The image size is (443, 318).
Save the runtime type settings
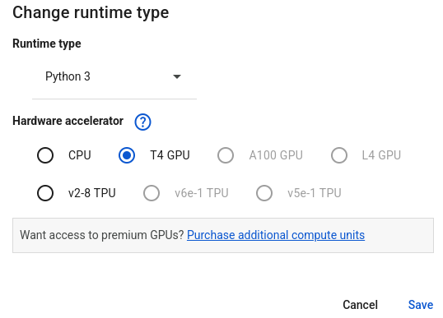click(421, 305)
